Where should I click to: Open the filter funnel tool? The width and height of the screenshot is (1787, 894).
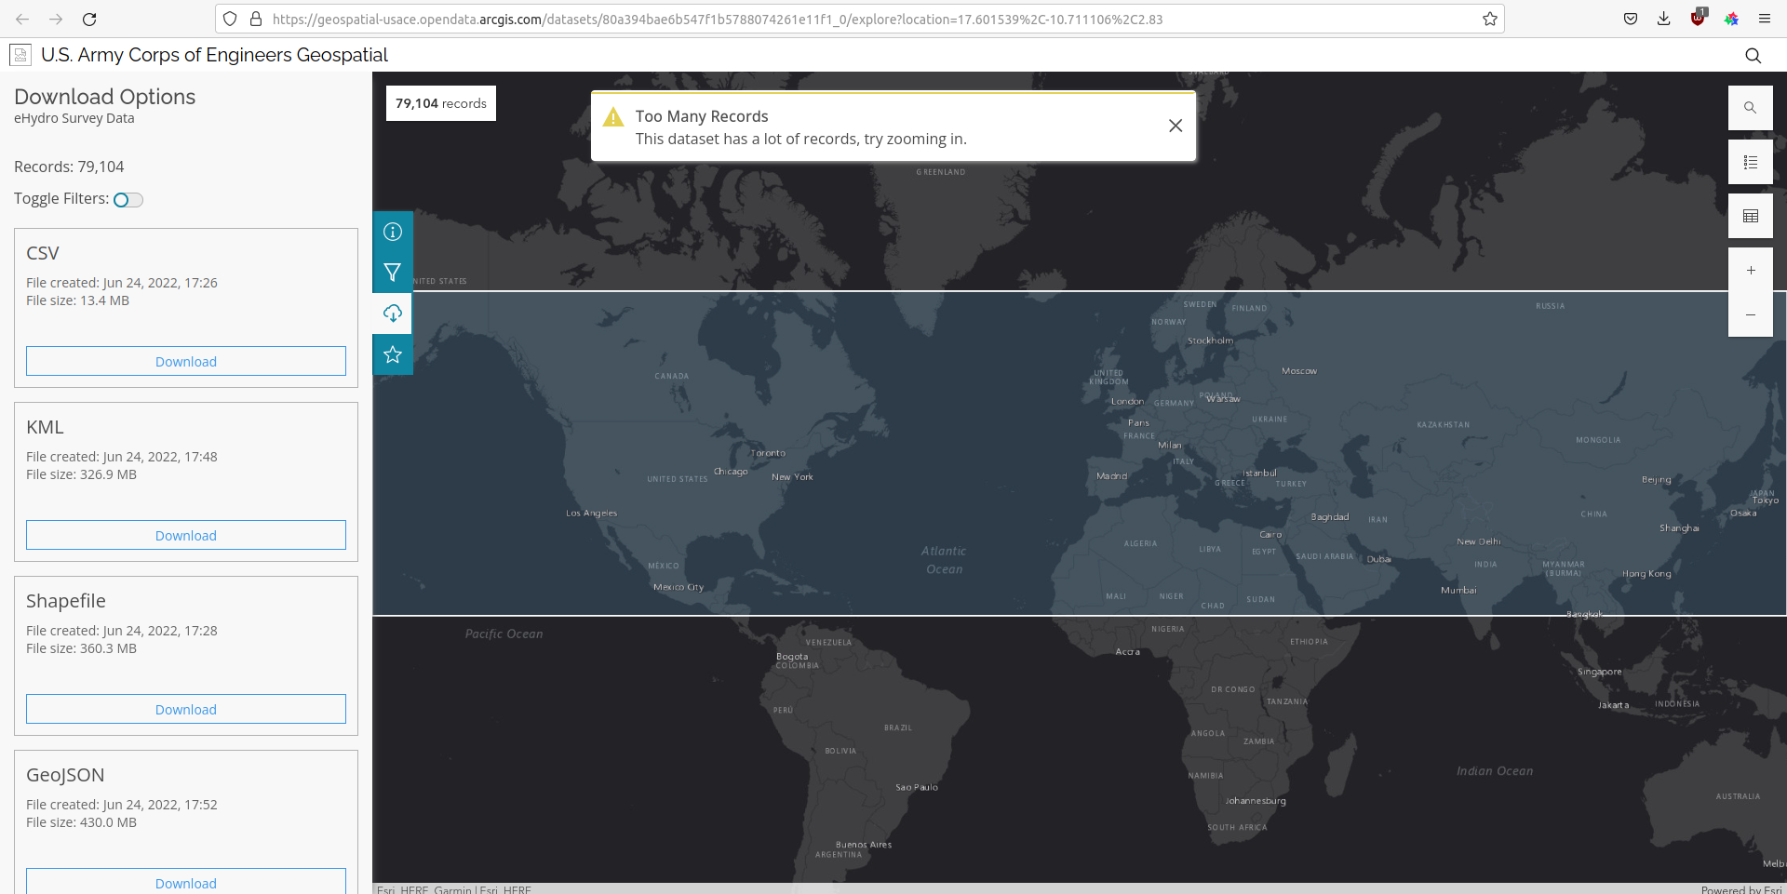(x=392, y=273)
